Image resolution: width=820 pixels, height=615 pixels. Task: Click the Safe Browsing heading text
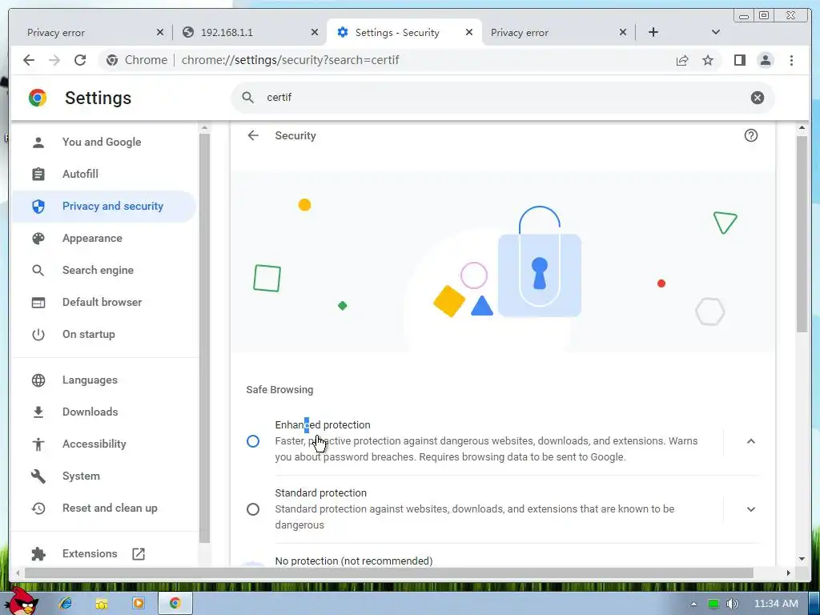click(x=279, y=390)
